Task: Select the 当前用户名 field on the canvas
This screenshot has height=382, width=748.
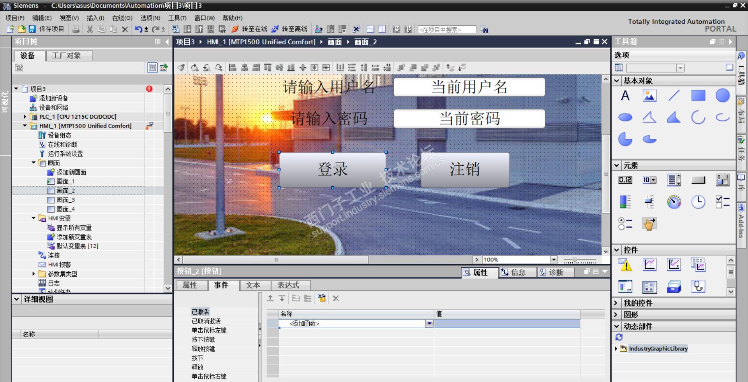Action: click(x=469, y=87)
